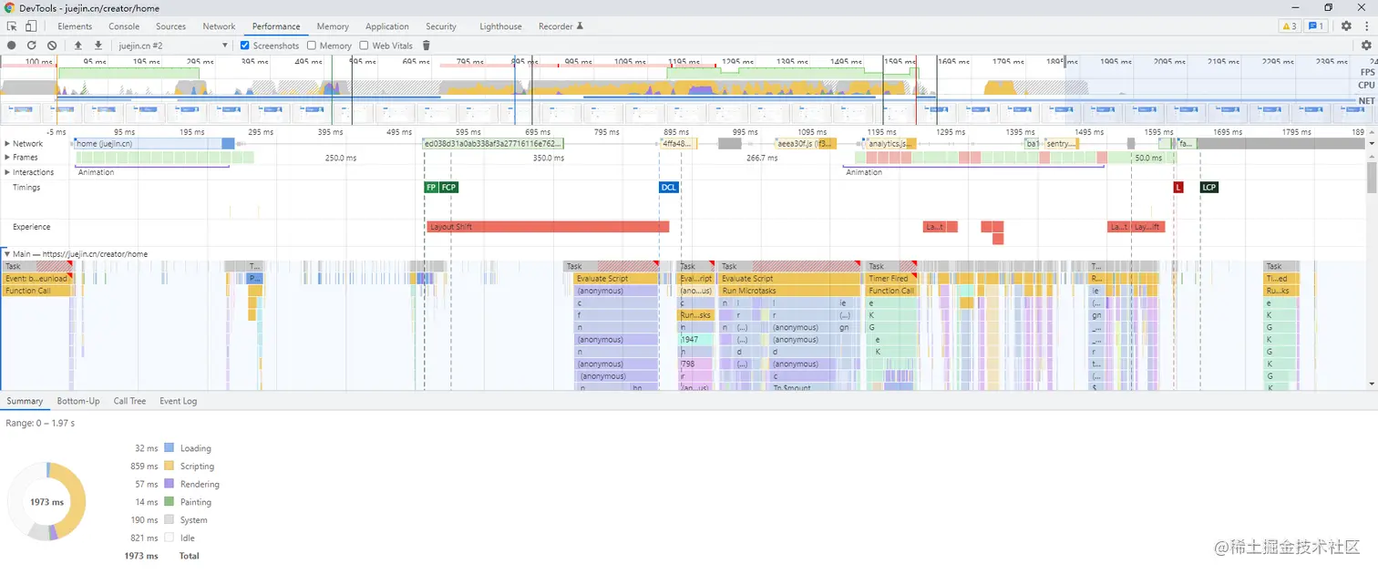This screenshot has height=574, width=1378.
Task: Select the Run Microtasks flame entry
Action: click(789, 291)
